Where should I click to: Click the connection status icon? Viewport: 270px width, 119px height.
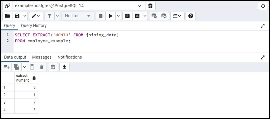coord(7,6)
